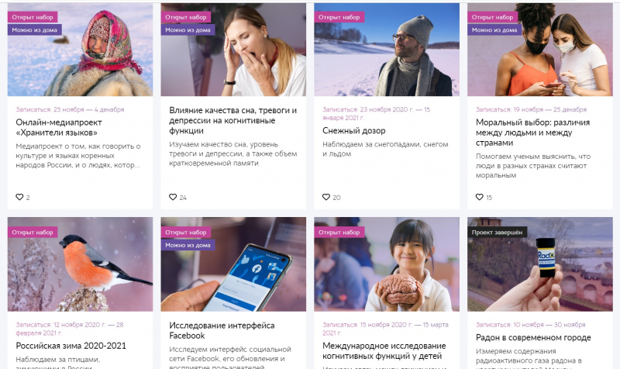Image resolution: width=620 pixels, height=369 pixels.
Task: Click «Можно из дома» tag on the Facebook card
Action: (x=188, y=245)
